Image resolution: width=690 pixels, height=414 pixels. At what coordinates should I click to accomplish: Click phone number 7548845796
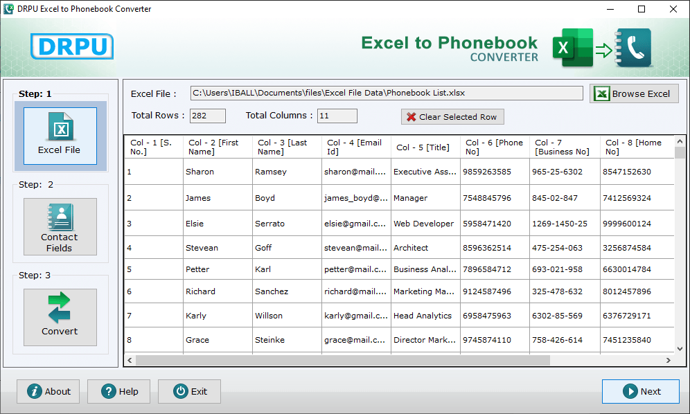495,198
